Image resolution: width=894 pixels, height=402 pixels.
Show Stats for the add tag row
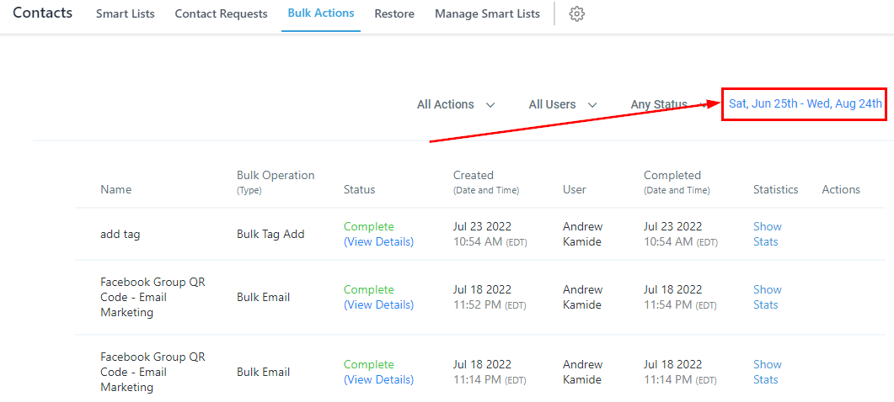click(x=767, y=234)
